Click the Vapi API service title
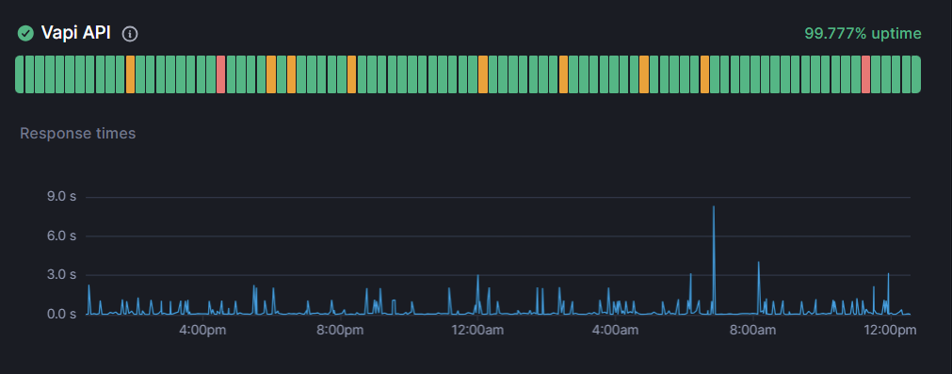 coord(76,33)
